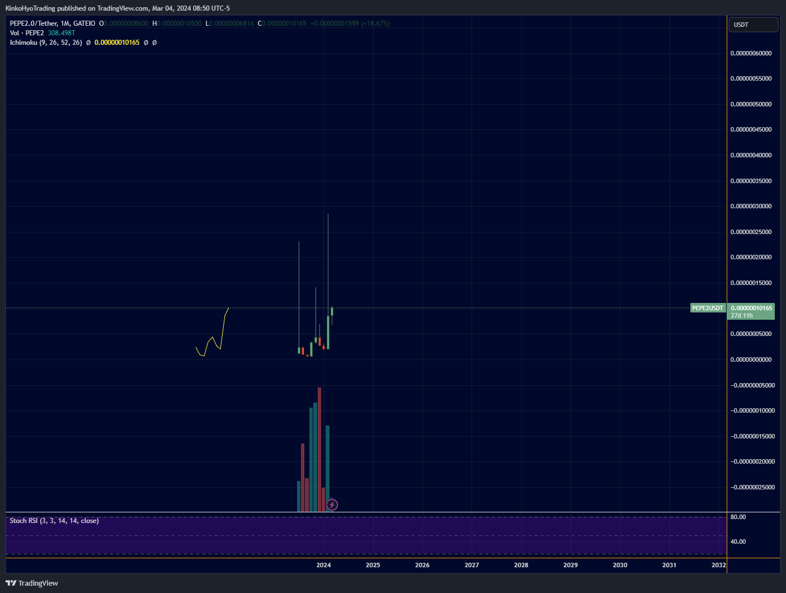Screen dimensions: 786x593
Task: Click the current price 0.00000010165 axis tag
Action: (751, 311)
